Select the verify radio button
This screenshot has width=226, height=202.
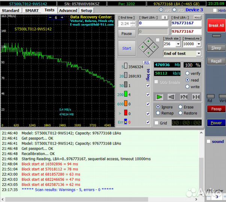[187, 74]
